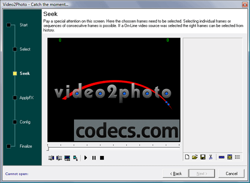Go to the Select wizard step
The height and width of the screenshot is (183, 250).
coord(25,49)
